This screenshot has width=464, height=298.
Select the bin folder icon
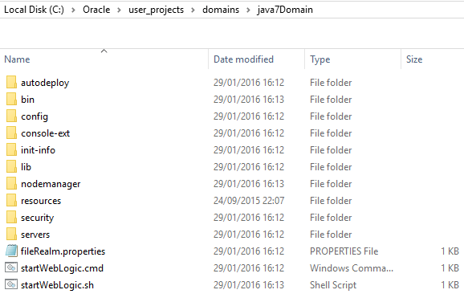pos(11,100)
